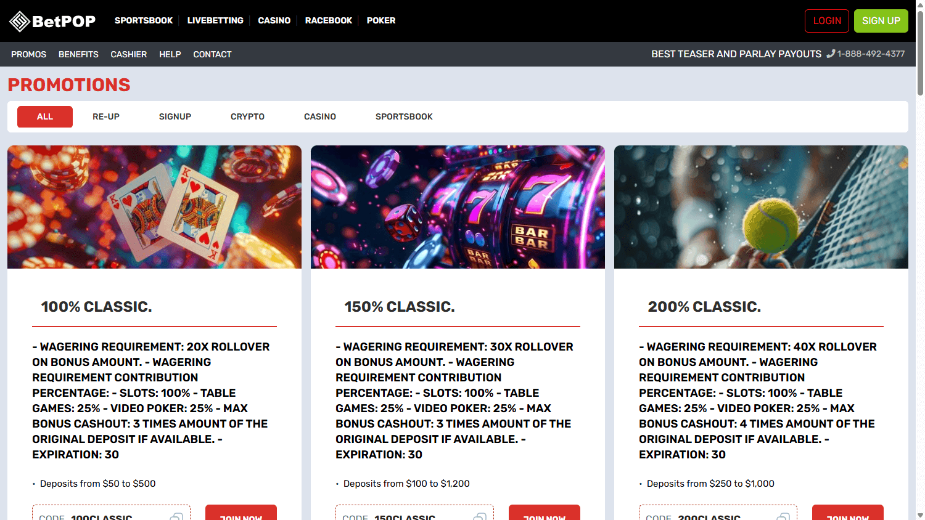Go to RACEBOOK in the top menu
The height and width of the screenshot is (520, 925).
coord(329,20)
